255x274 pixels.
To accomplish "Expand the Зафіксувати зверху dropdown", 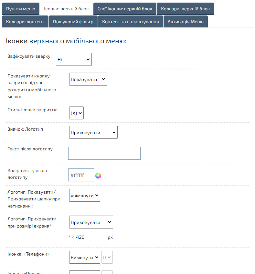I will click(74, 59).
